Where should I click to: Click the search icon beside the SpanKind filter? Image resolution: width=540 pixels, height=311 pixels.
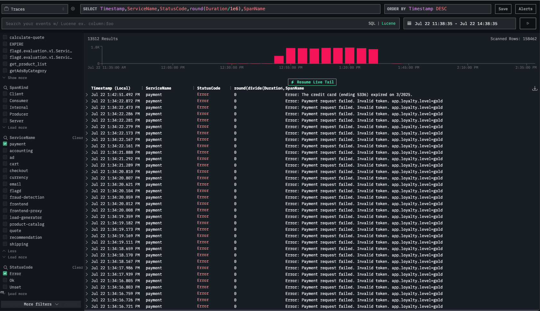click(5, 88)
